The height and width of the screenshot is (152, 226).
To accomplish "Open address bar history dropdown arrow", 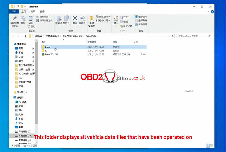I will [x=169, y=36].
